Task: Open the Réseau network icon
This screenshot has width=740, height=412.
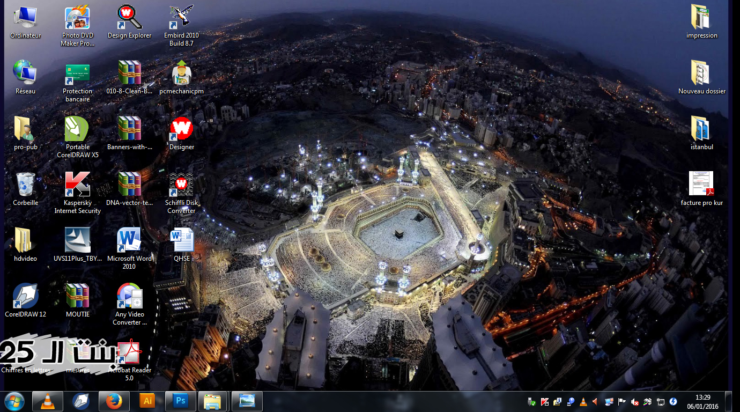Action: click(25, 78)
